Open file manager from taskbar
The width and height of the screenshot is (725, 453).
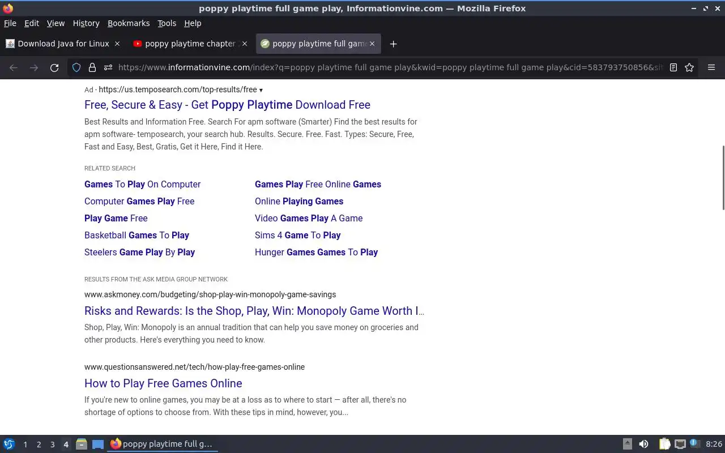click(x=82, y=444)
